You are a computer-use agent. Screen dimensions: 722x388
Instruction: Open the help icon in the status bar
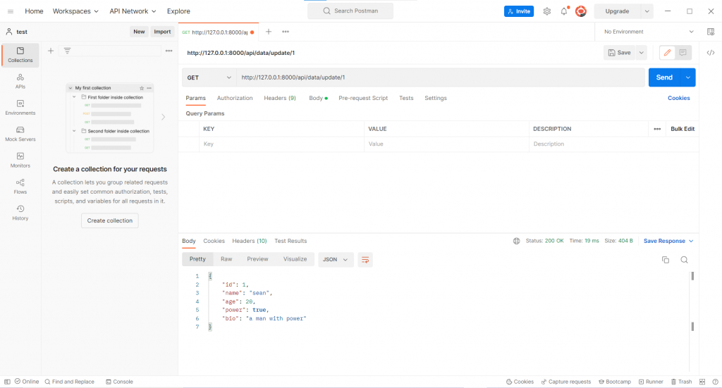(715, 382)
